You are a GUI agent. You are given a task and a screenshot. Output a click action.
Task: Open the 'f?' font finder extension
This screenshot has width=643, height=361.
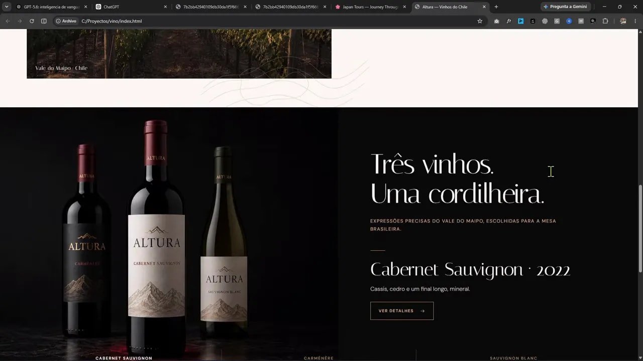click(x=508, y=21)
